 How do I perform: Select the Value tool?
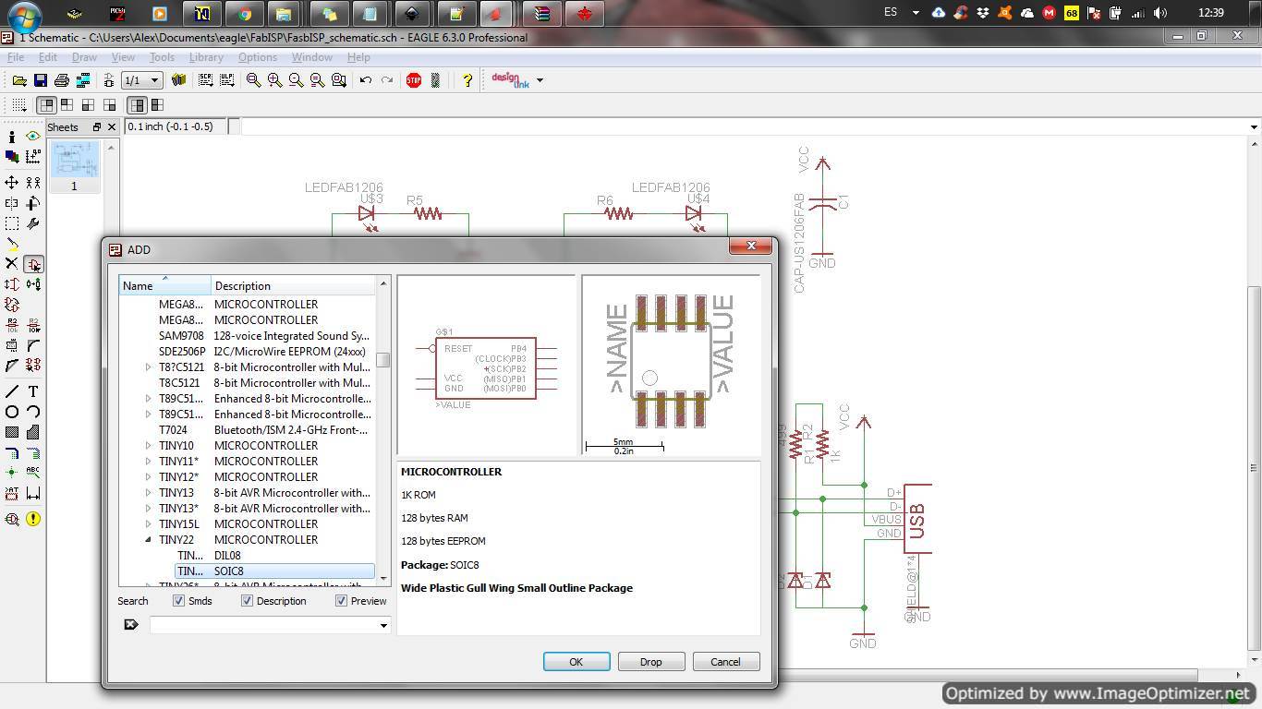(x=33, y=325)
